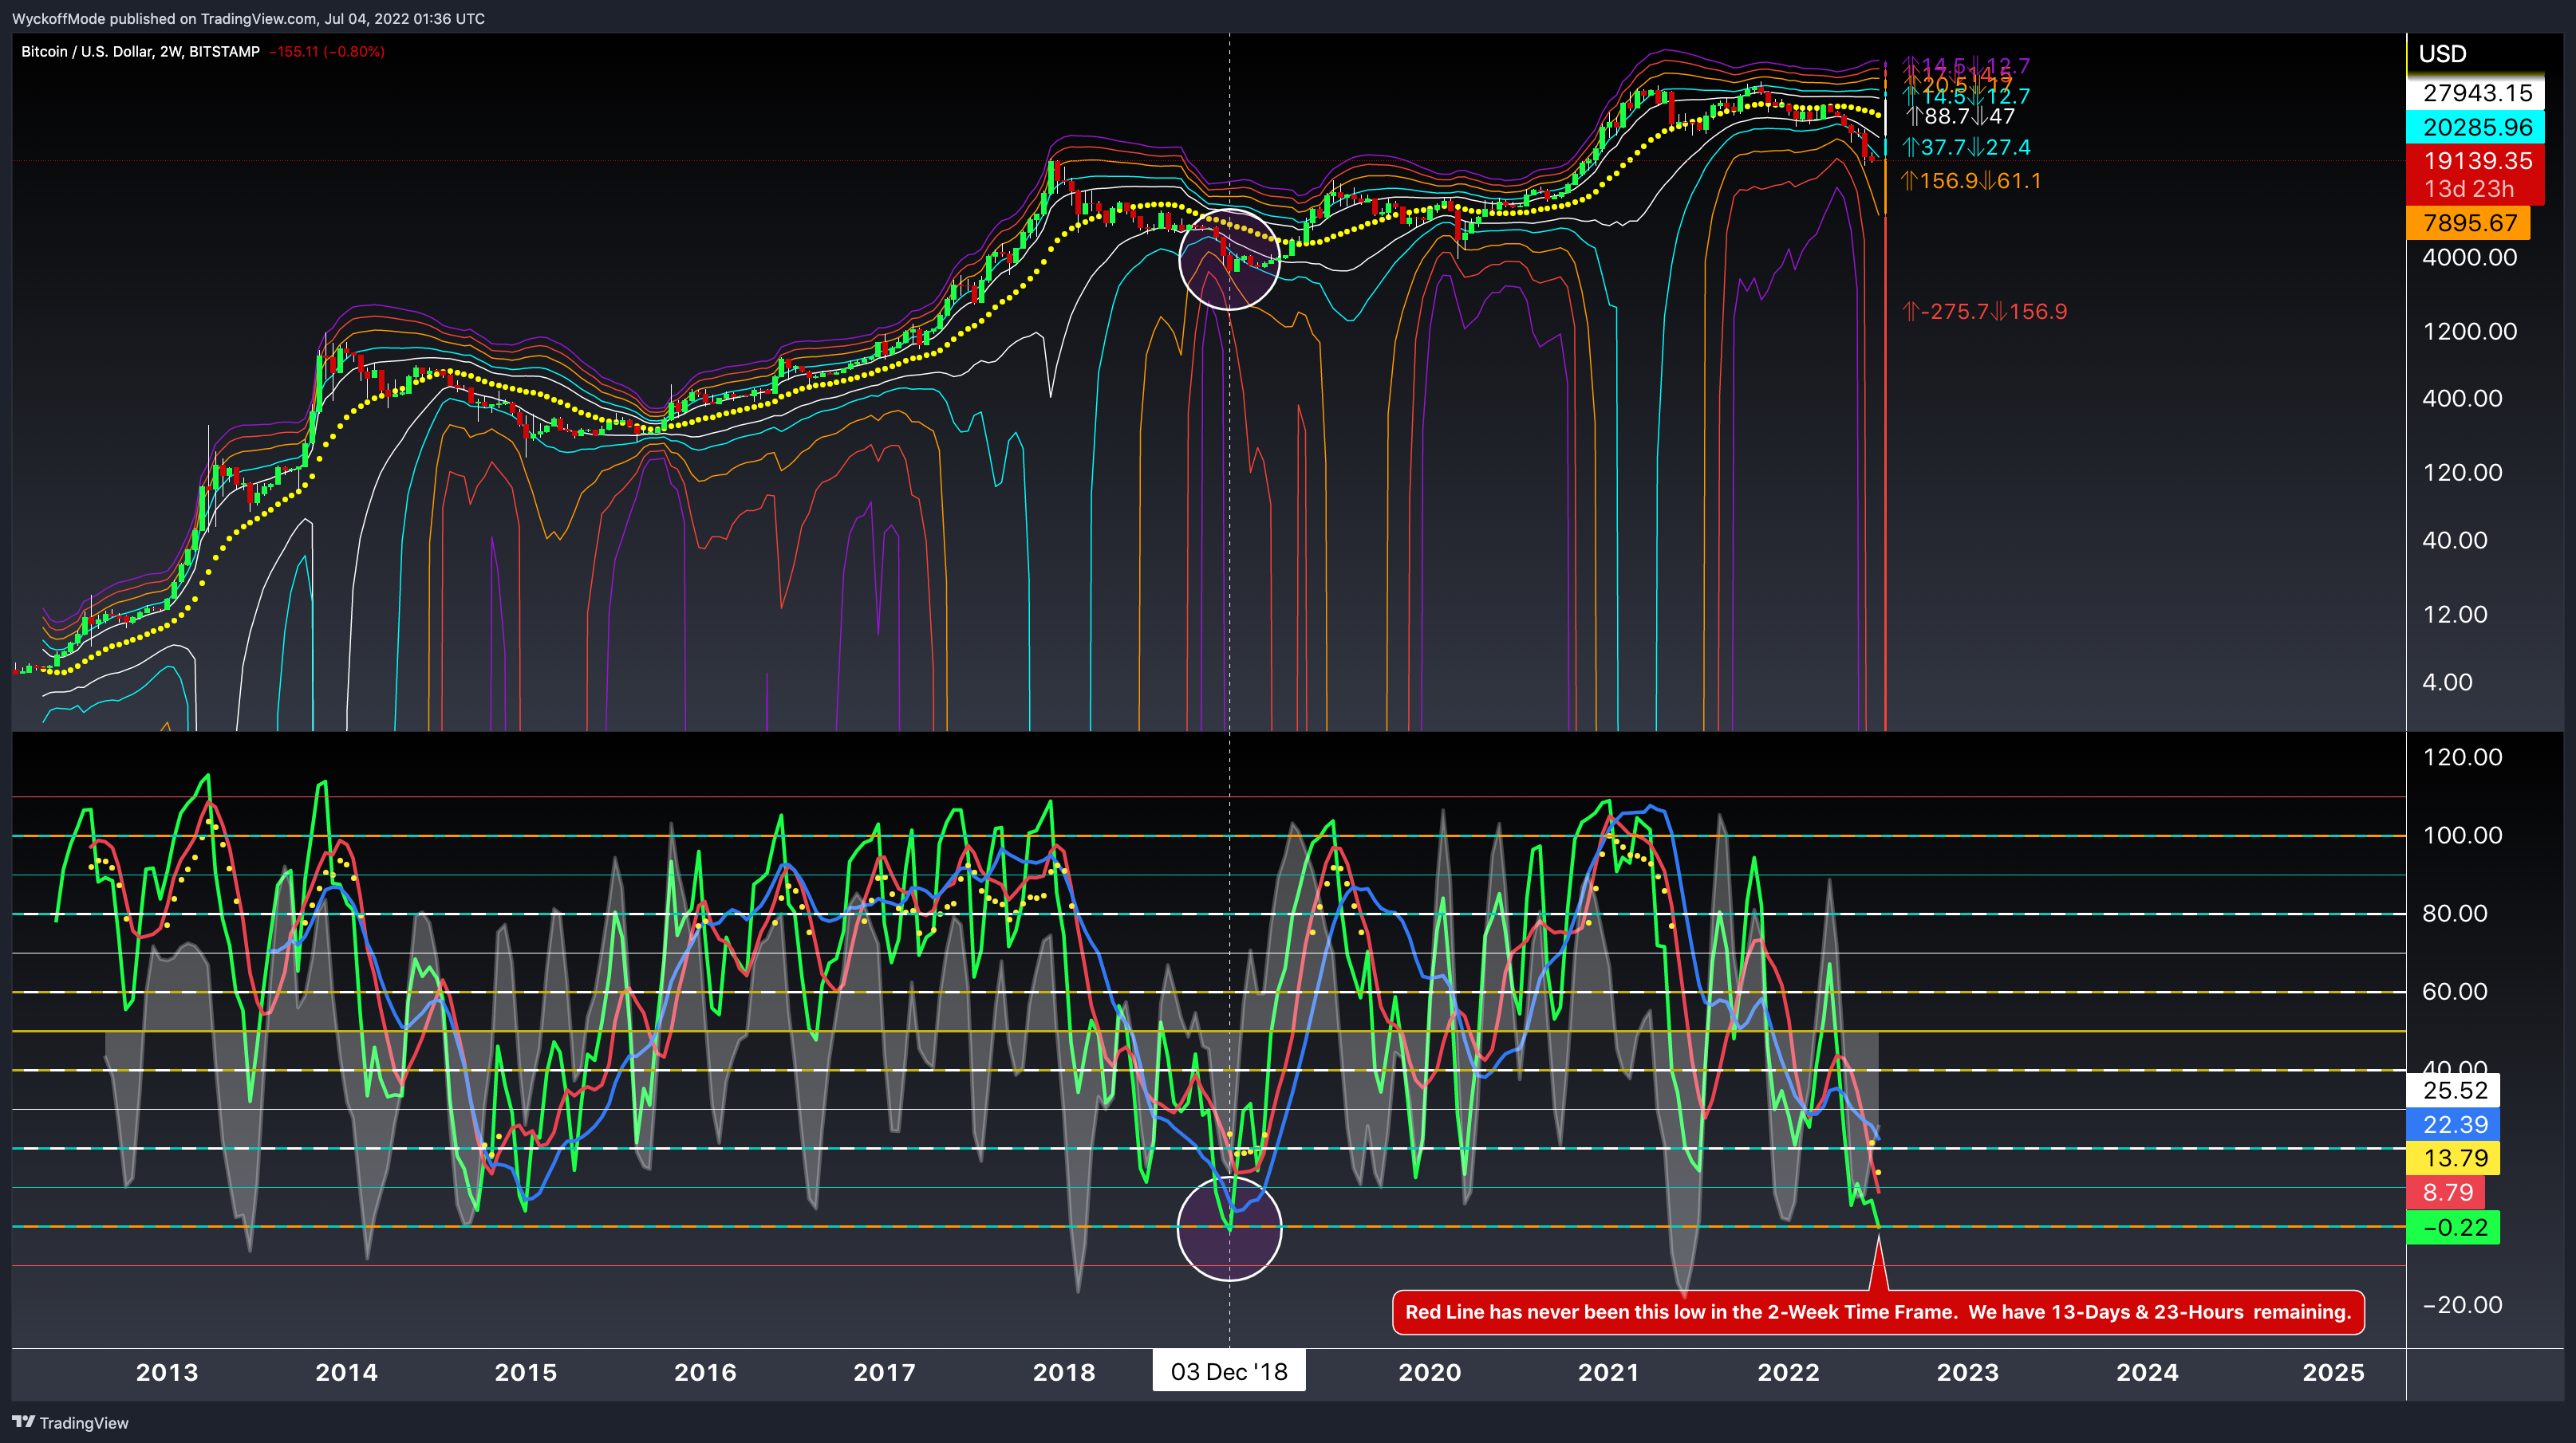Screen dimensions: 2576x1443
Task: Click the 2015 year label on the time axis
Action: (x=525, y=1372)
